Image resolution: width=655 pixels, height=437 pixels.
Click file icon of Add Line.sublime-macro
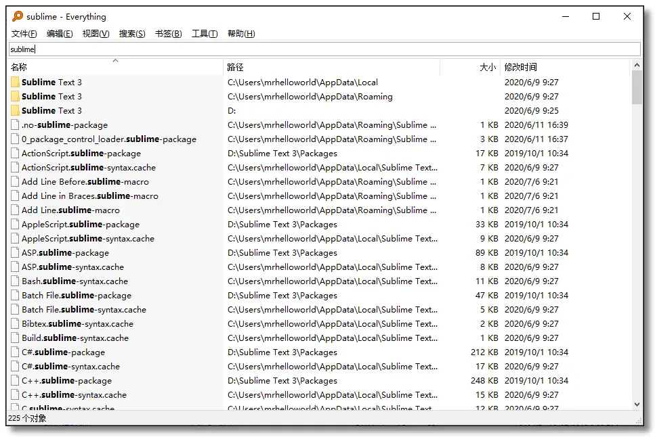pos(15,210)
